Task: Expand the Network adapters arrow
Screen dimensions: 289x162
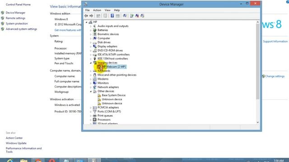Action: (91, 87)
